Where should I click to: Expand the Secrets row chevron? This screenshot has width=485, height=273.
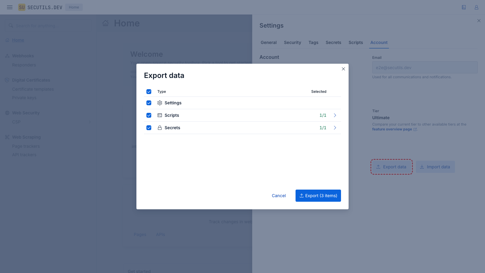click(335, 128)
